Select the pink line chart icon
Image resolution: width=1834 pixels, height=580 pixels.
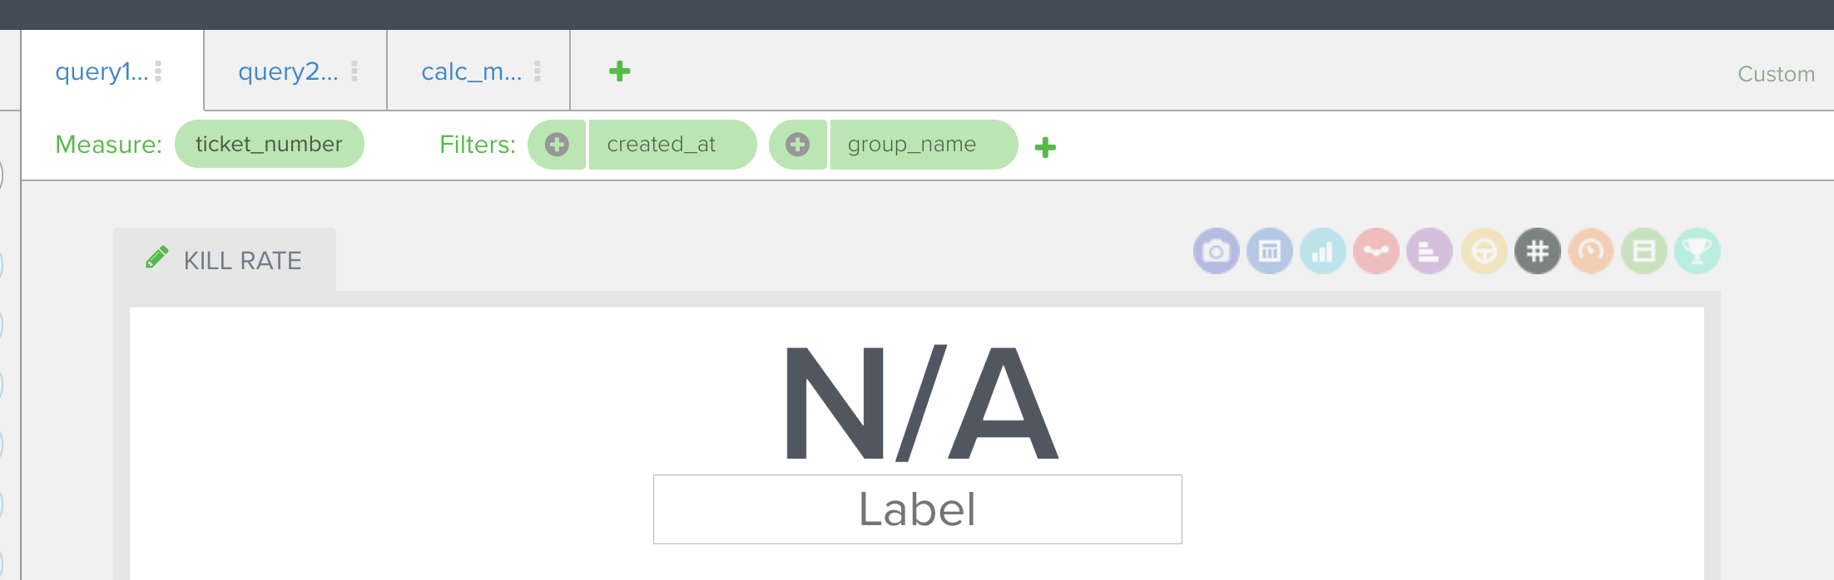(x=1376, y=251)
